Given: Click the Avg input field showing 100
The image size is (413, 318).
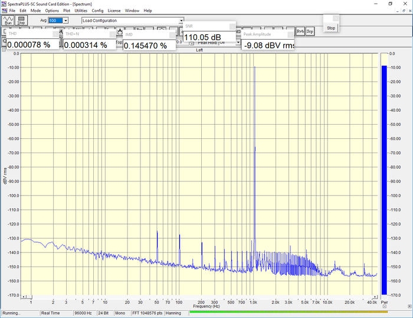Looking at the screenshot, I should 54,21.
